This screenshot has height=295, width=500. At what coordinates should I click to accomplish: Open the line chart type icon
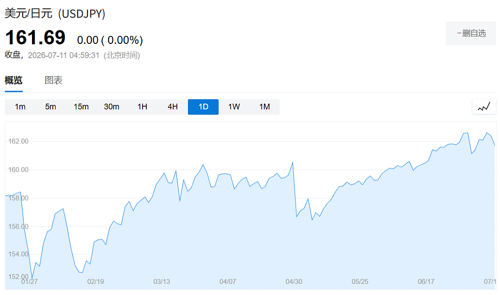(484, 107)
